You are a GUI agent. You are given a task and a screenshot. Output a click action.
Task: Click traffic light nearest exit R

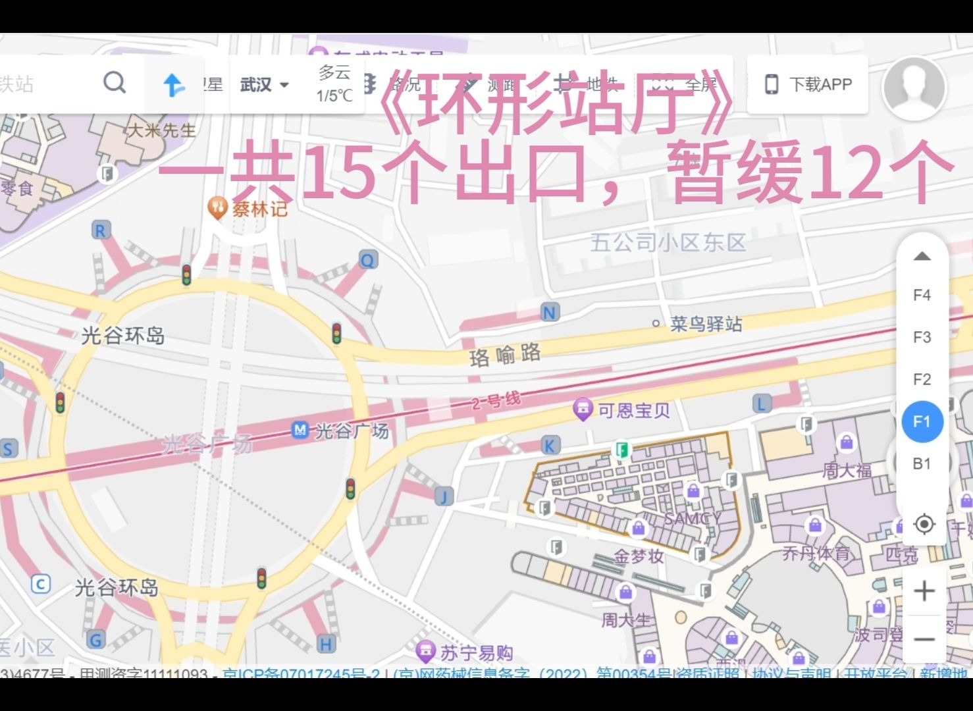point(186,274)
